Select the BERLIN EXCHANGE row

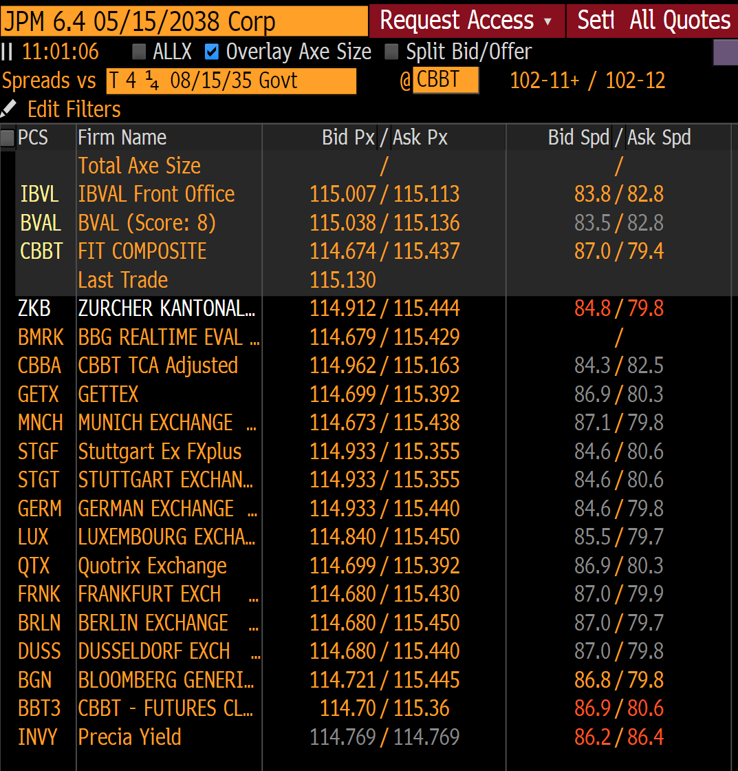(x=373, y=622)
